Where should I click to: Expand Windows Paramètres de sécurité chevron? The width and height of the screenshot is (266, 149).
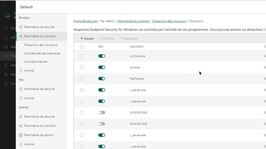[x=64, y=27]
